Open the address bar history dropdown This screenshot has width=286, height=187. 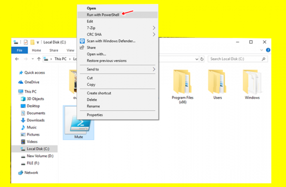coord(196,59)
